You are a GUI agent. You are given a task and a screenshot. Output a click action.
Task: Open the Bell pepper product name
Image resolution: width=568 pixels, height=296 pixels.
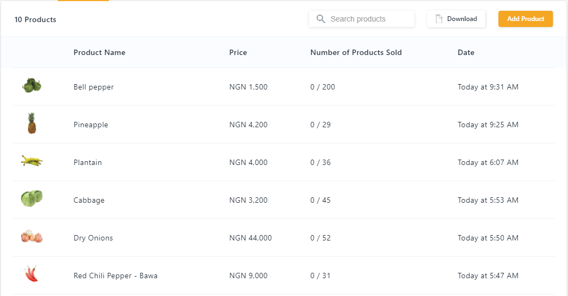(x=94, y=87)
